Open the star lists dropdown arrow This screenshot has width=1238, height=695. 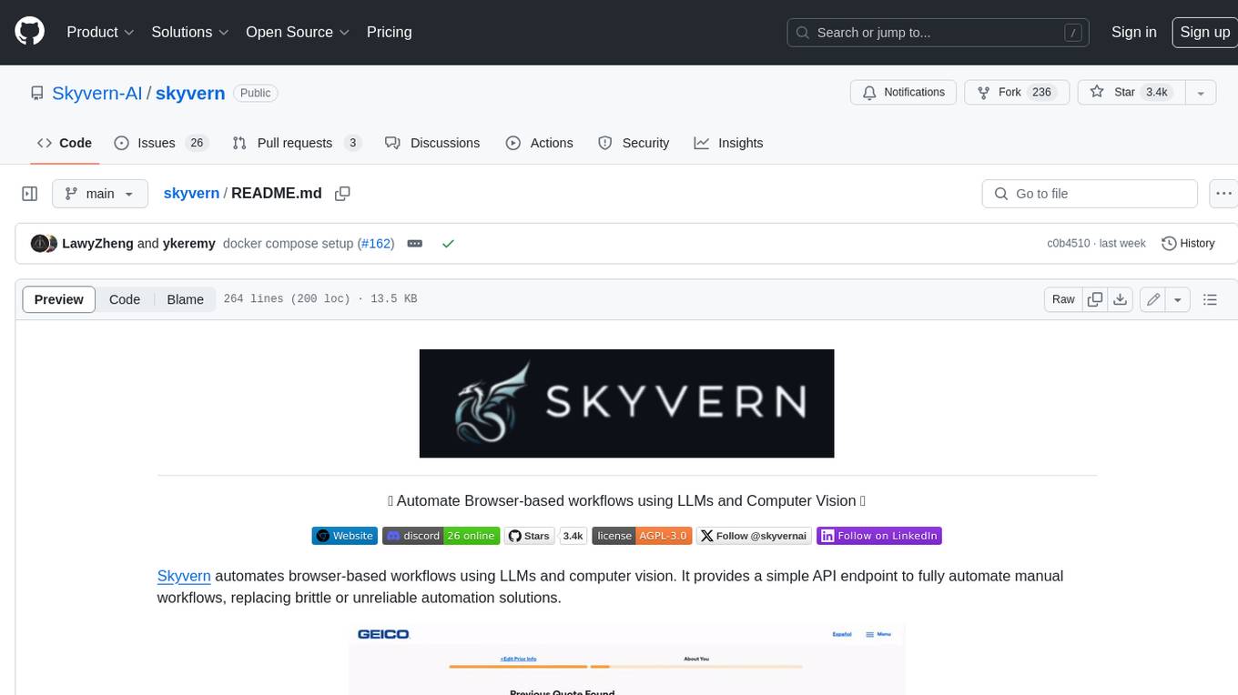pyautogui.click(x=1200, y=93)
